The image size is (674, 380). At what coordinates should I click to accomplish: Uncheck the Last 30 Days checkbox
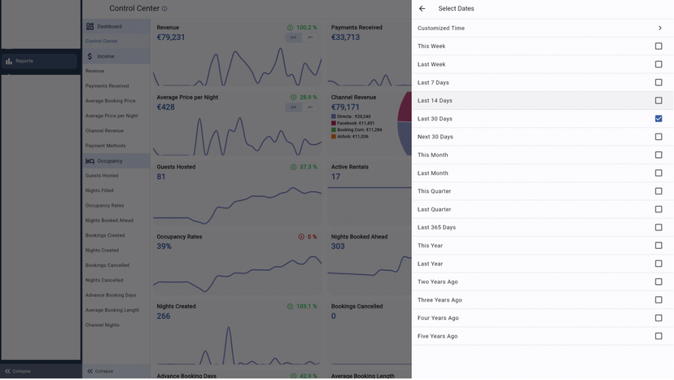click(659, 119)
